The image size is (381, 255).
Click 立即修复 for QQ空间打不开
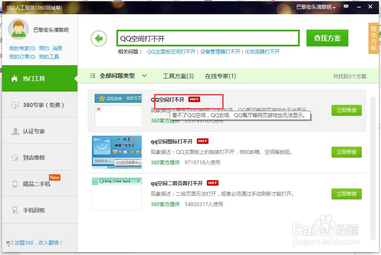point(347,110)
